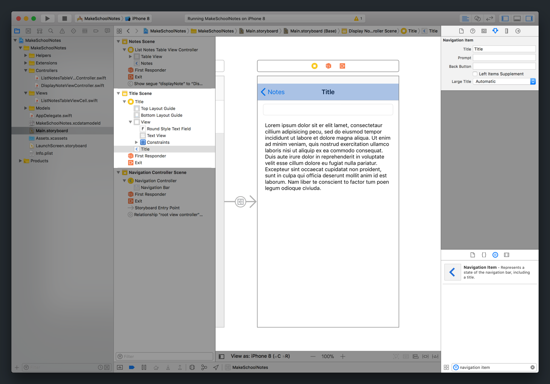Click the Stop button in toolbar
Viewport: 550px width, 384px height.
(x=64, y=18)
